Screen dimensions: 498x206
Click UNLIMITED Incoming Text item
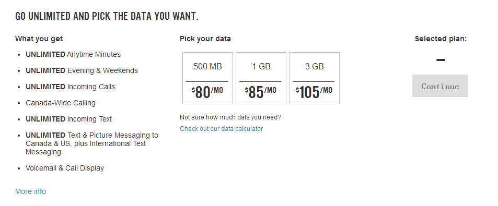click(68, 119)
